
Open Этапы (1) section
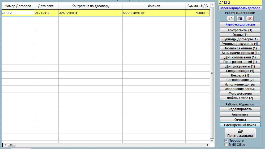coord(240,35)
